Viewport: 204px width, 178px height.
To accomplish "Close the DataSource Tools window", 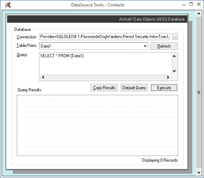I will pyautogui.click(x=199, y=4).
